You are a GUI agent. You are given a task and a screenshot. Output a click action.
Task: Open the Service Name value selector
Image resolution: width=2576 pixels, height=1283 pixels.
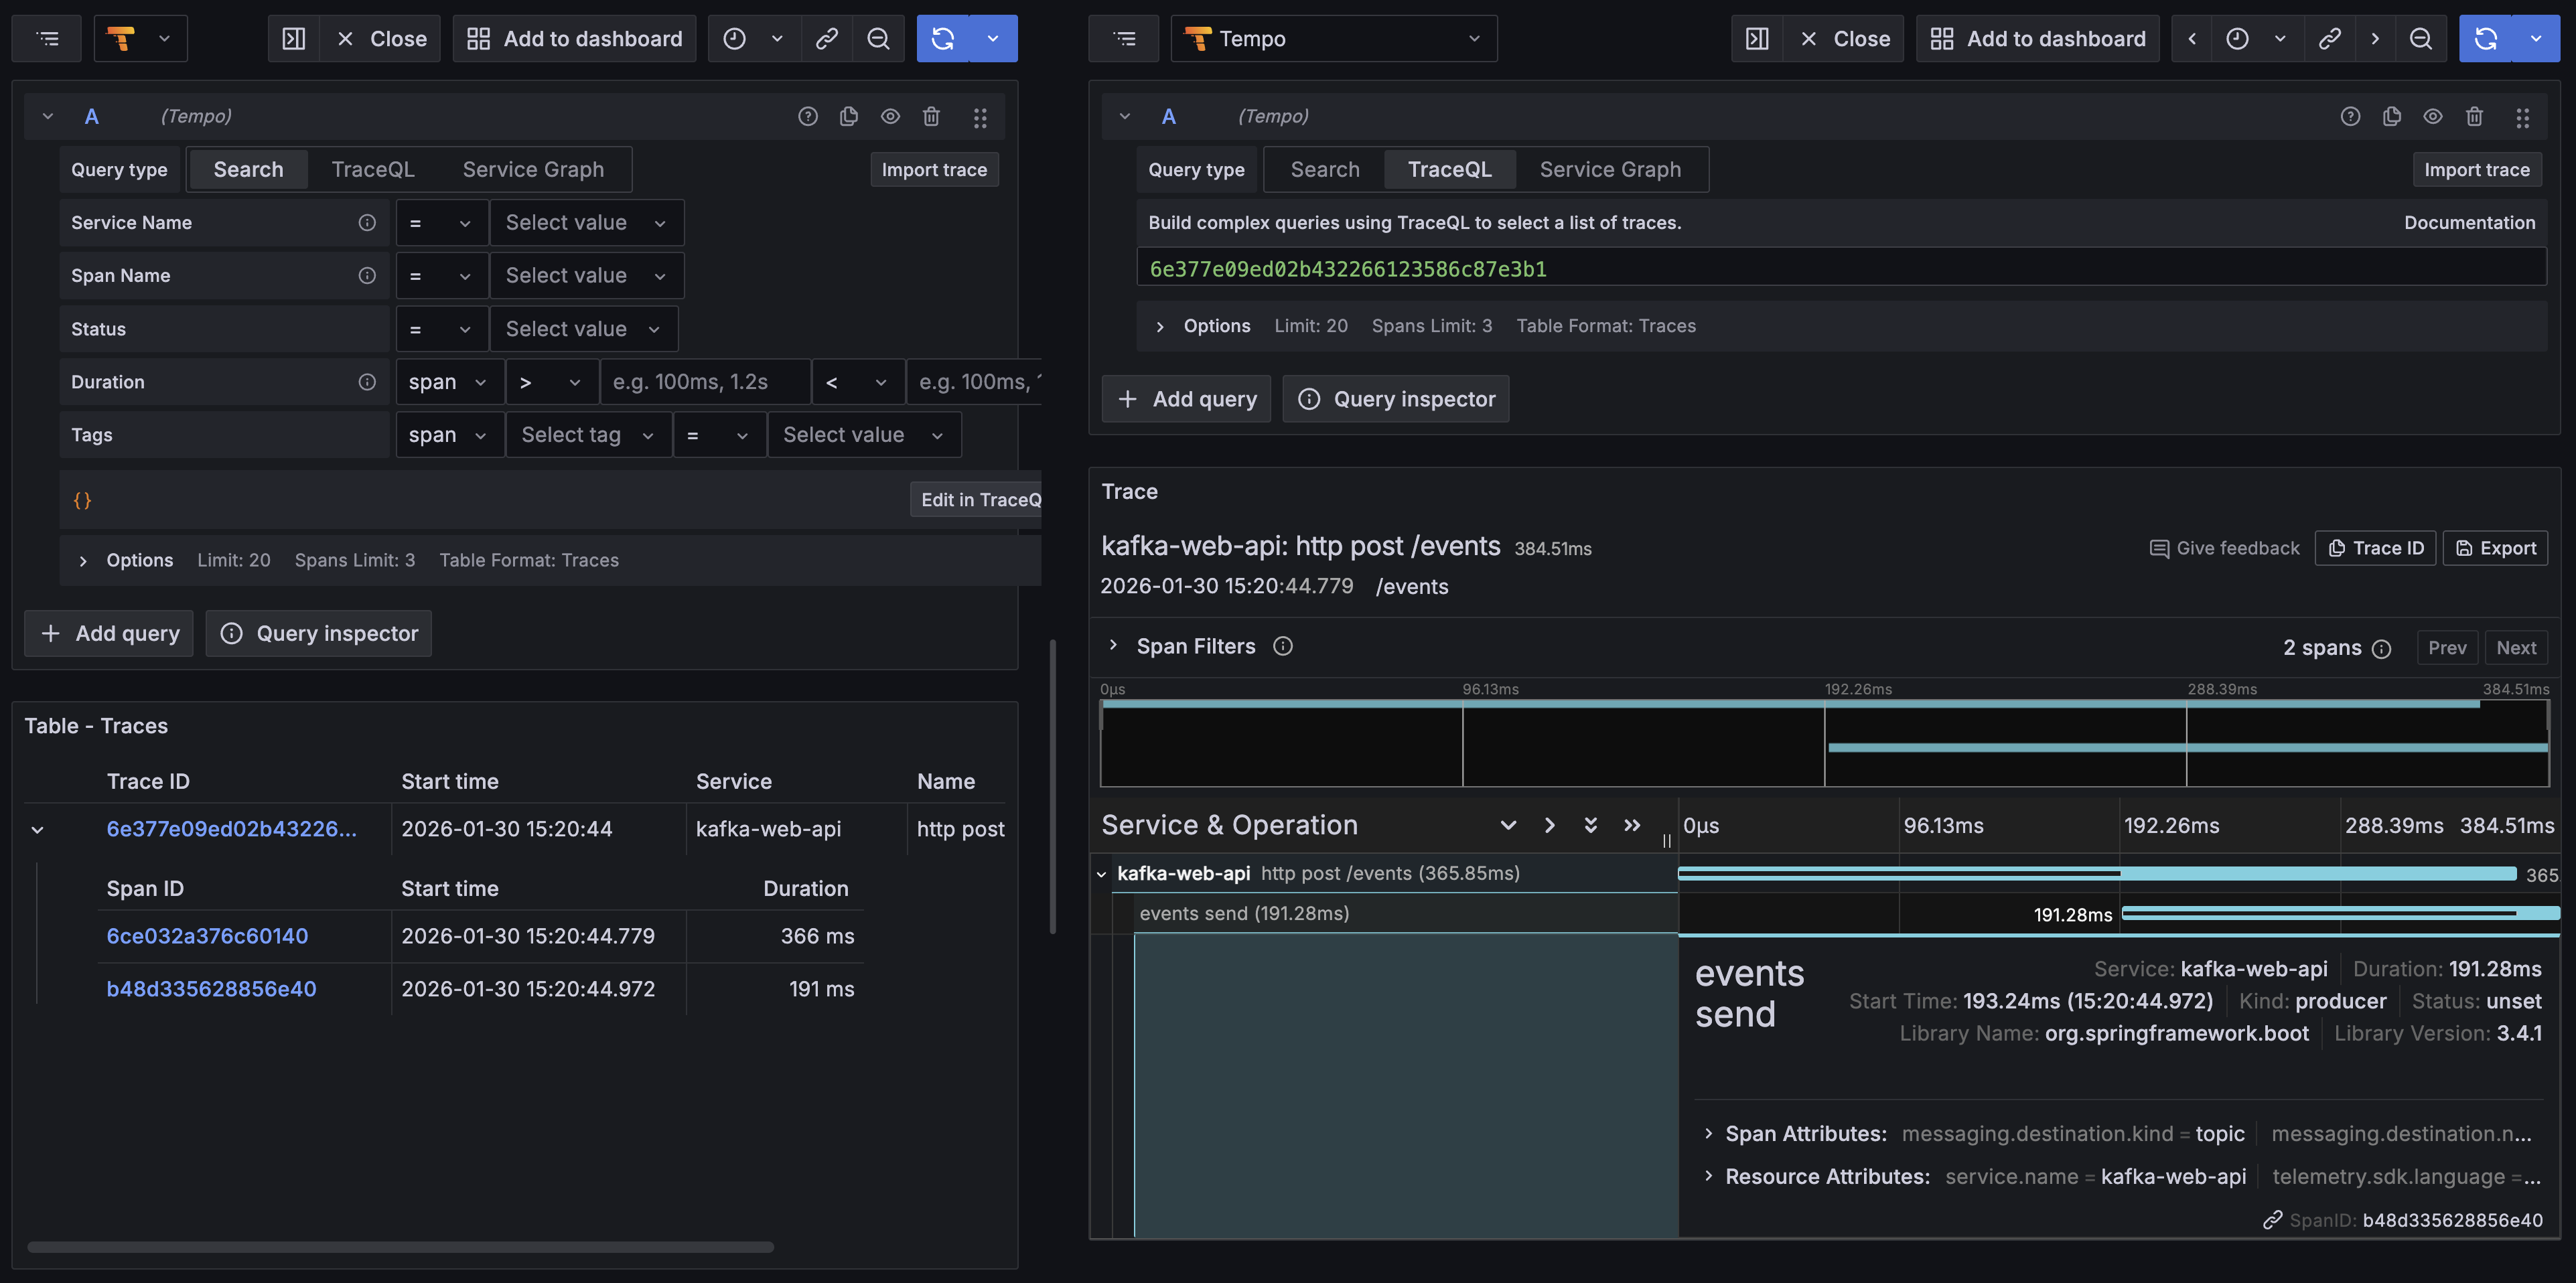tap(587, 222)
